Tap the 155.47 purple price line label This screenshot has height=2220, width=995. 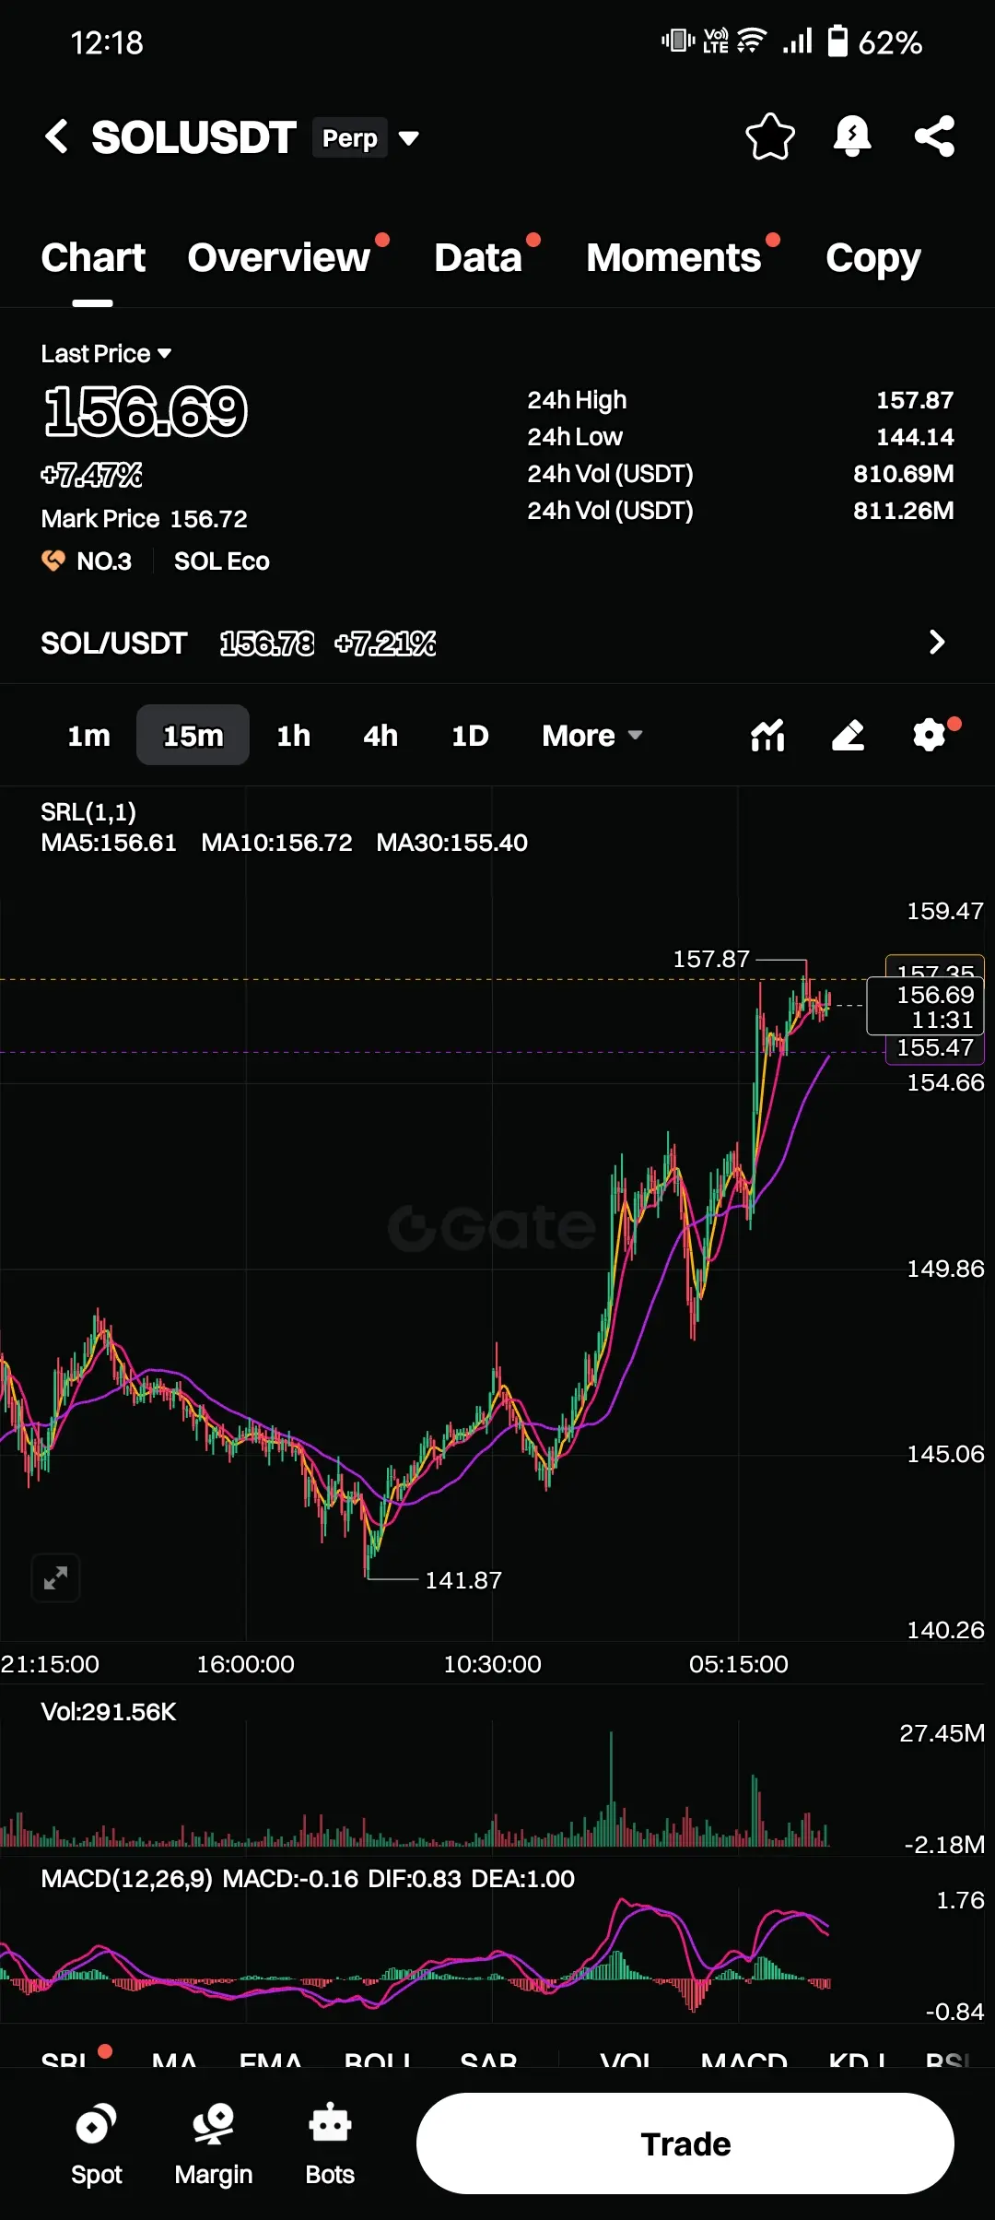(x=935, y=1048)
